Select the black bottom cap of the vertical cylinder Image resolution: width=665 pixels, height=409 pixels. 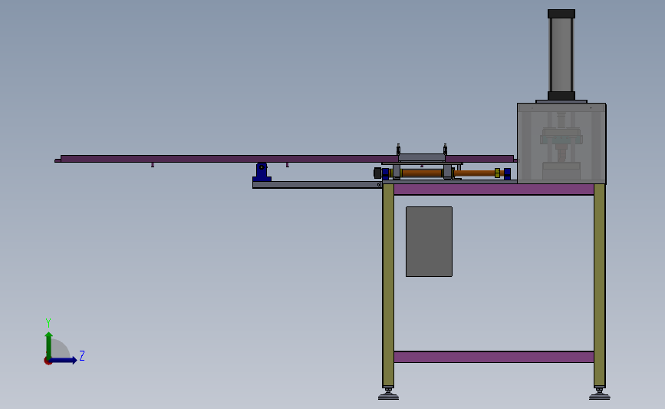pyautogui.click(x=561, y=96)
